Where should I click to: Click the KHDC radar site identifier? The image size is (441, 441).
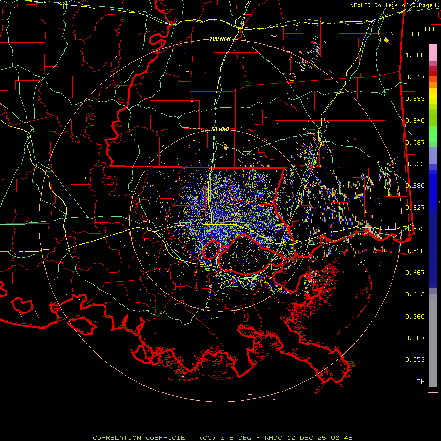pyautogui.click(x=274, y=438)
